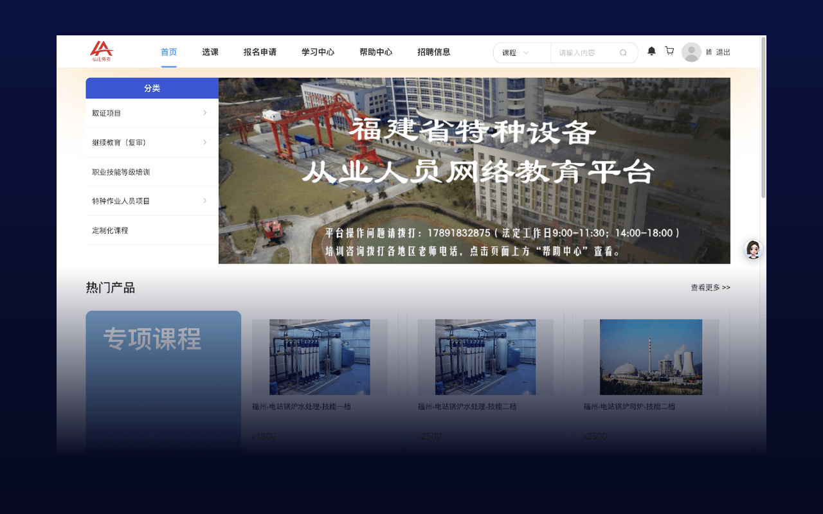The height and width of the screenshot is (514, 823).
Task: Go to the 首页 tab
Action: coord(168,52)
